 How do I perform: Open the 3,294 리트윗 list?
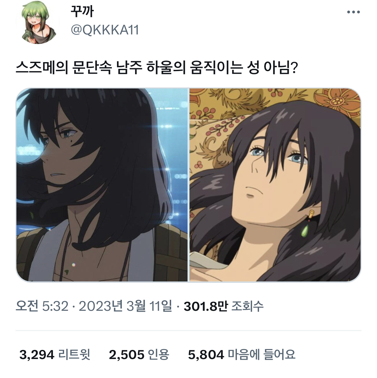(x=54, y=355)
